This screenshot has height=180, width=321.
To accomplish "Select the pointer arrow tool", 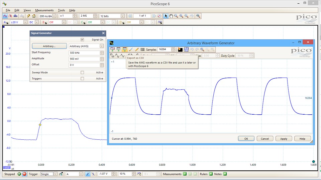I will pos(166,16).
